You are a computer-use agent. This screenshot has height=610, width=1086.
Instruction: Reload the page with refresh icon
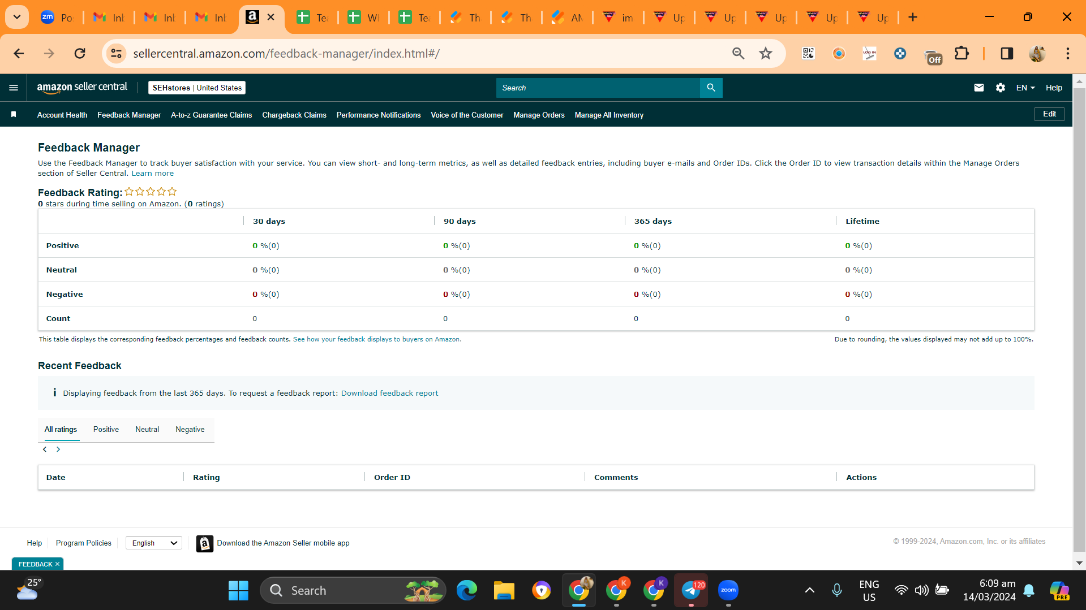(x=80, y=53)
